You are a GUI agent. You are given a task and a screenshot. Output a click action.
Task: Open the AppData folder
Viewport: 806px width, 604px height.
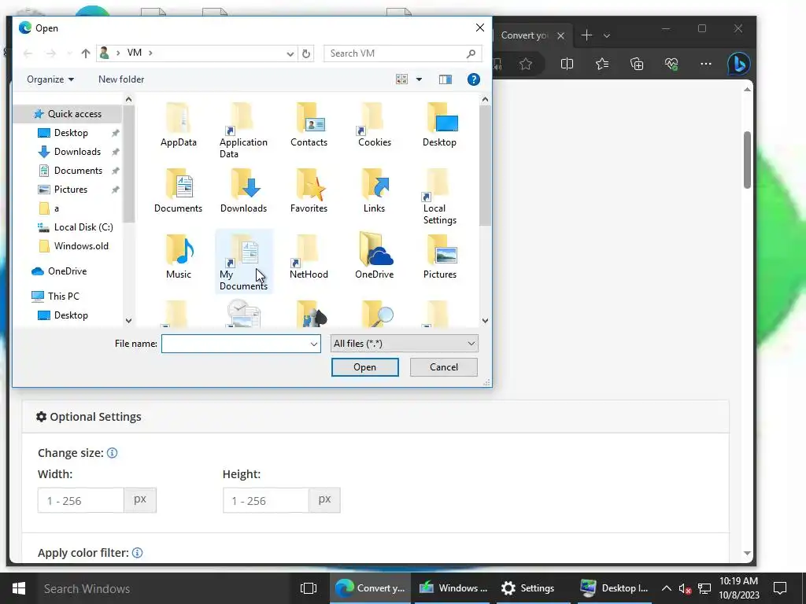179,125
